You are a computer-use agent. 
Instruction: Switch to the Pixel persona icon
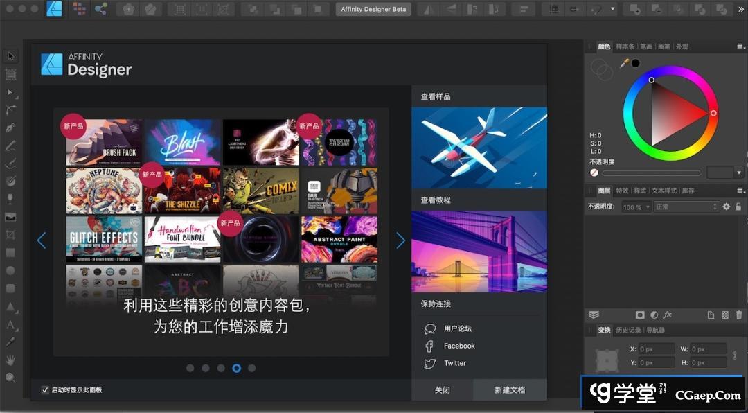[79, 9]
